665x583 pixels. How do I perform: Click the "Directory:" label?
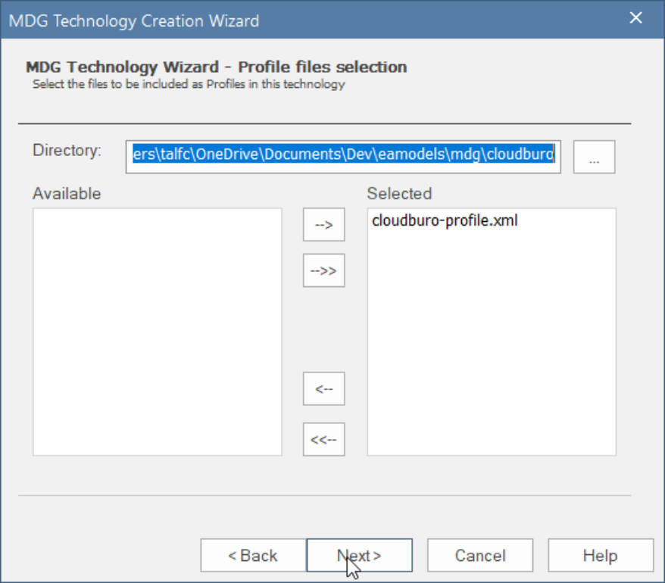tap(67, 151)
